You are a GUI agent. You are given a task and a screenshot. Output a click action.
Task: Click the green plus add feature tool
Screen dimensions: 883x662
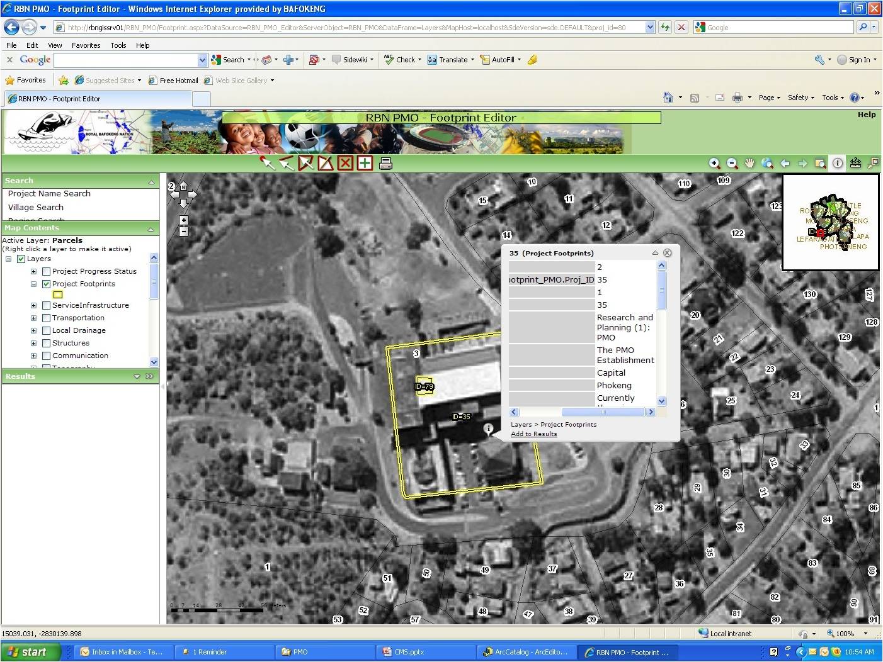(x=365, y=163)
